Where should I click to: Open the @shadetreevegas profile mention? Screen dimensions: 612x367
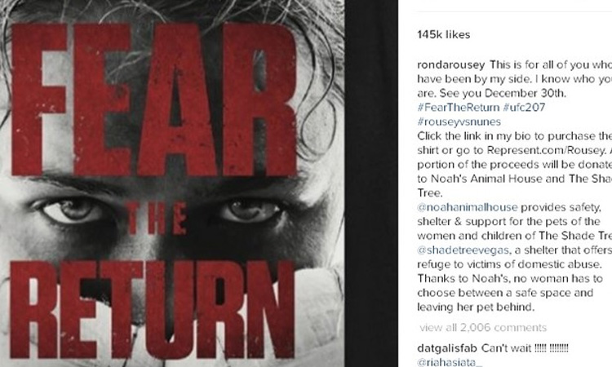point(463,250)
